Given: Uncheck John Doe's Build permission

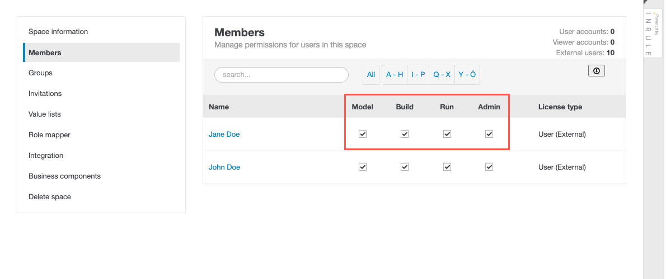Looking at the screenshot, I should point(405,167).
